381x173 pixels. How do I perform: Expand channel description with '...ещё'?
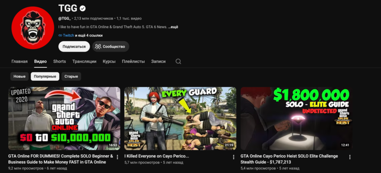[173, 27]
